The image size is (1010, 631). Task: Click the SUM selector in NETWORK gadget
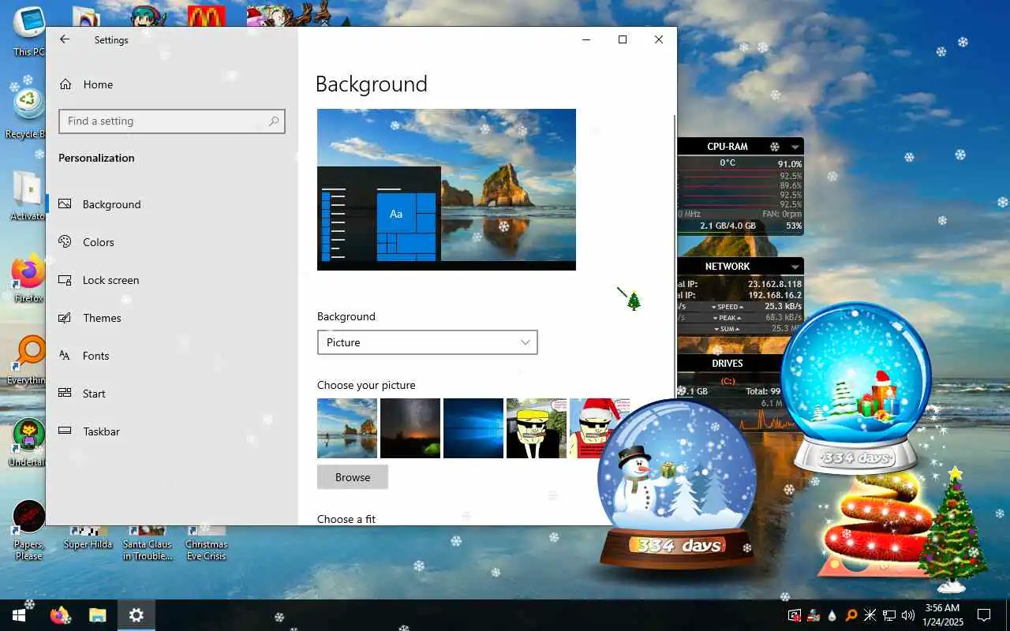point(728,329)
